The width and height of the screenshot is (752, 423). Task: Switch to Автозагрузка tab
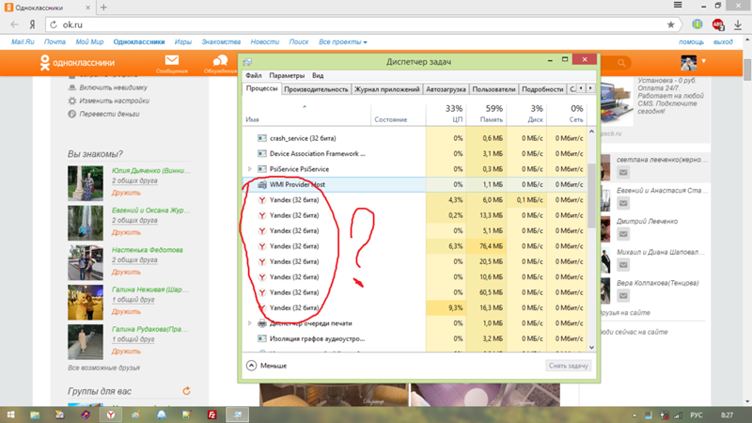click(x=446, y=89)
